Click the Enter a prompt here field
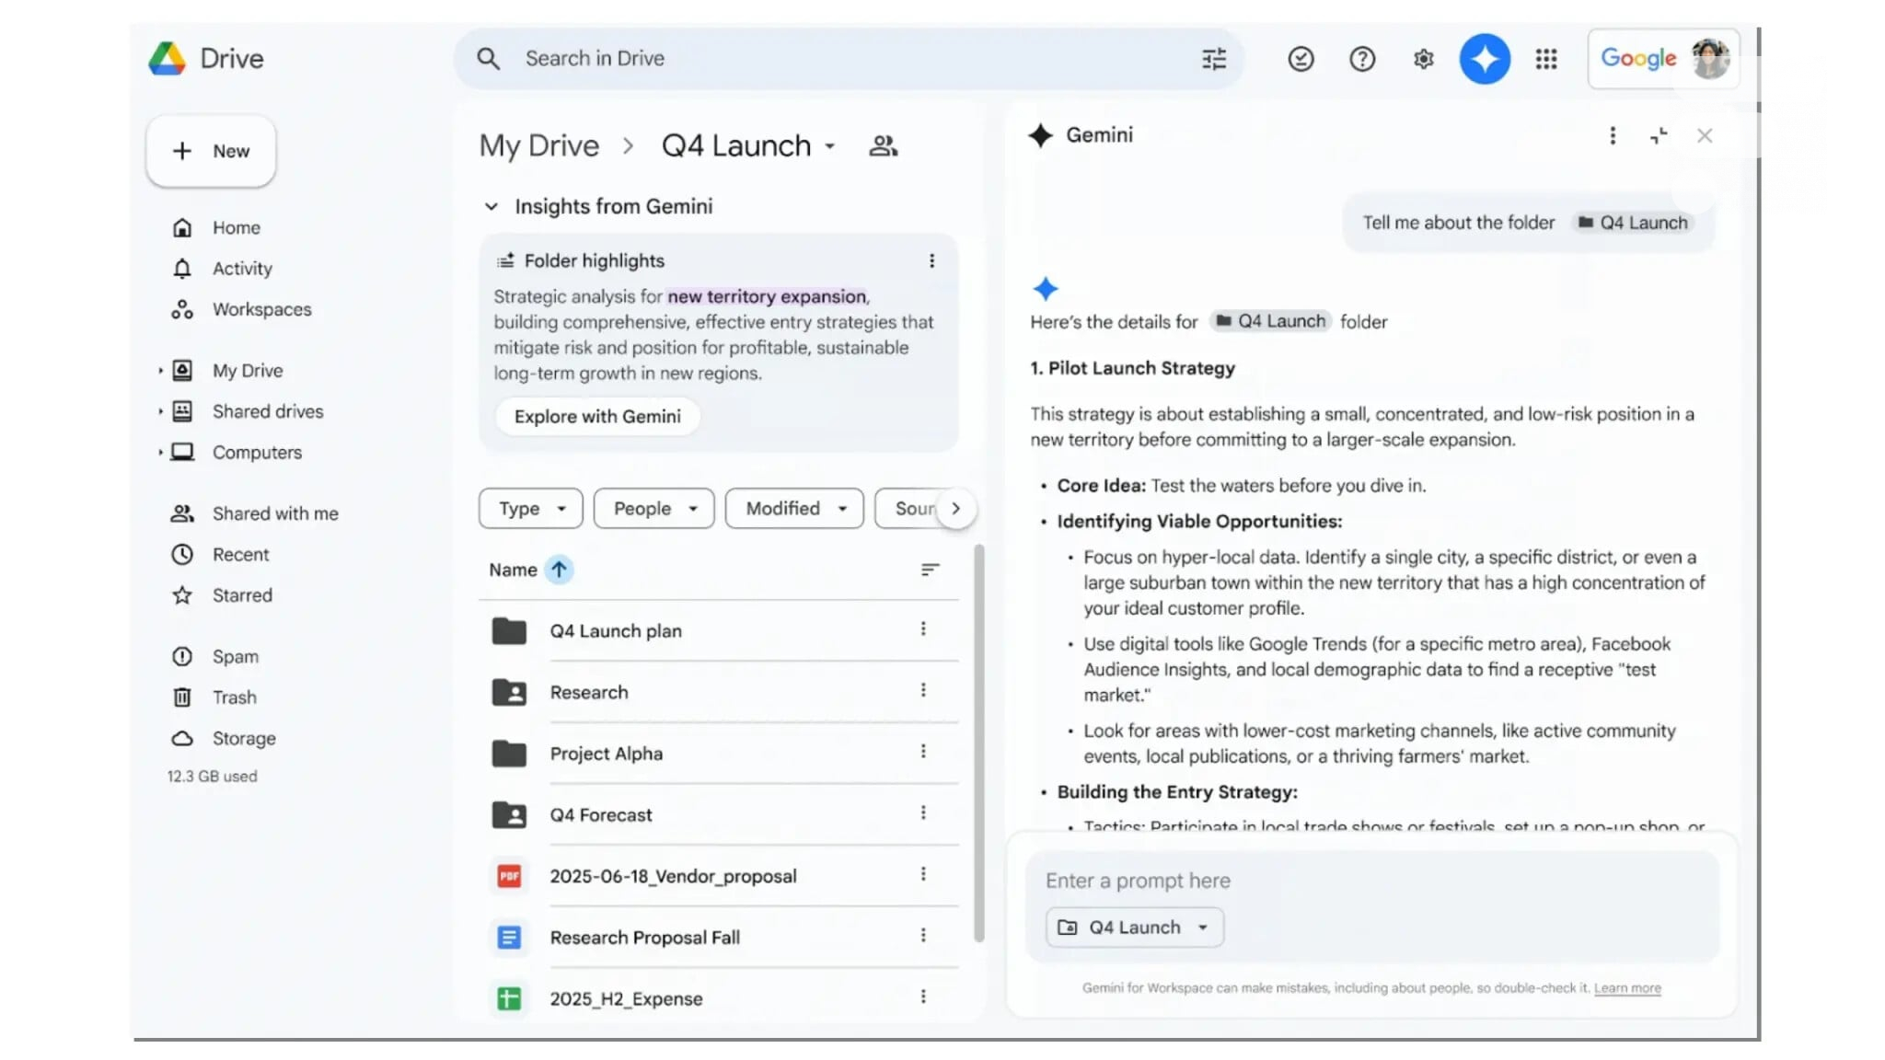 pyautogui.click(x=1289, y=880)
